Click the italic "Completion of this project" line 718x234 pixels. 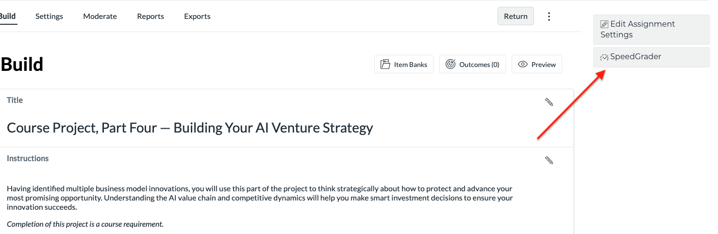tap(85, 224)
